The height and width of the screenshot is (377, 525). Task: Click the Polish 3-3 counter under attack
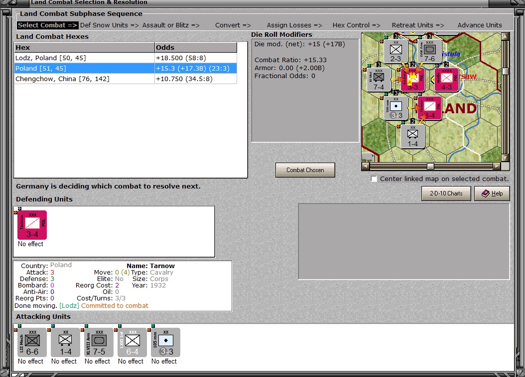click(413, 80)
